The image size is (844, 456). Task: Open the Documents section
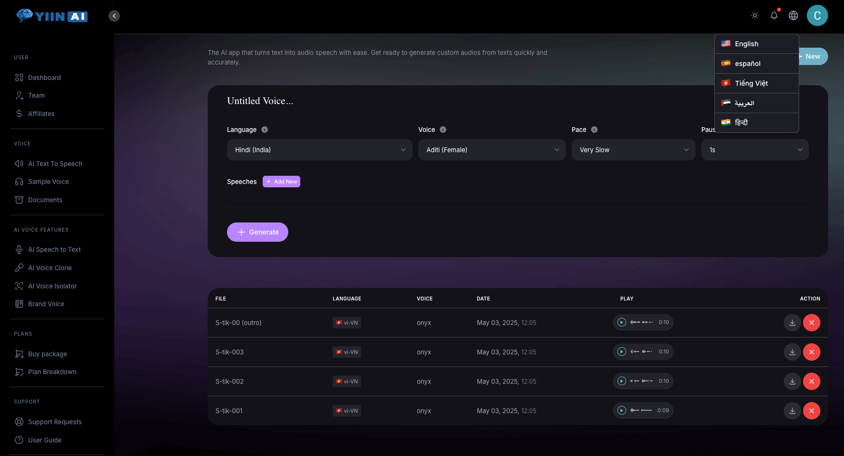click(45, 200)
